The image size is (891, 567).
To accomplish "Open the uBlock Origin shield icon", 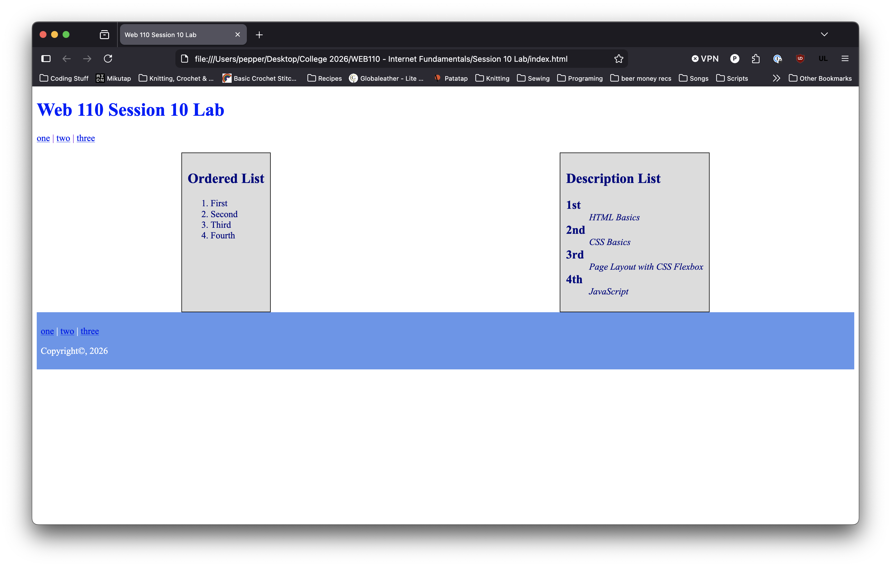I will pos(800,59).
